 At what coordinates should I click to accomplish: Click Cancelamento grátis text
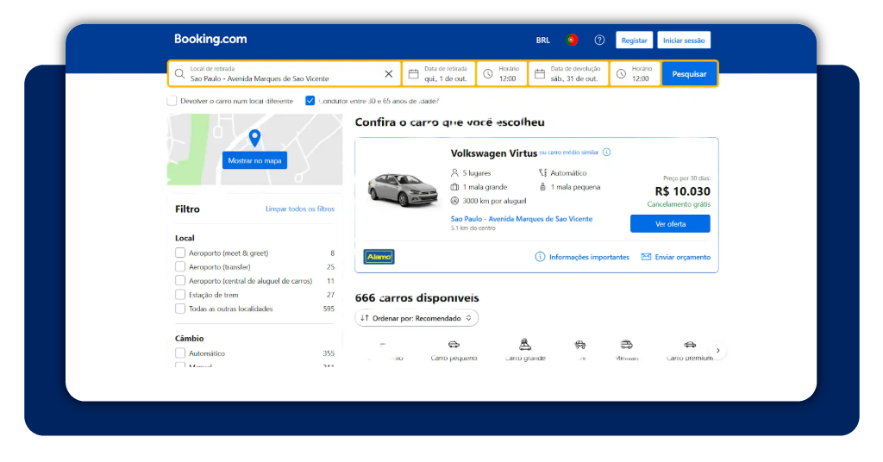tap(679, 204)
